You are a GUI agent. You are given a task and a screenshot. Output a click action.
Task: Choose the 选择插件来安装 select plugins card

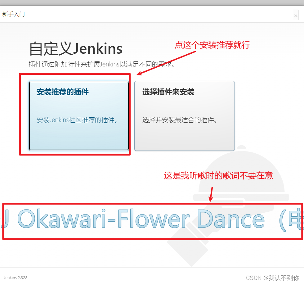tap(184, 116)
